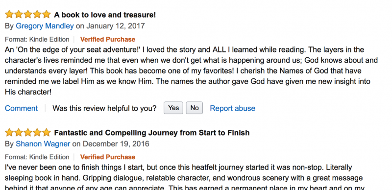The width and height of the screenshot is (392, 190).
Task: Report abuse on Gregory Mandley's review
Action: click(232, 108)
